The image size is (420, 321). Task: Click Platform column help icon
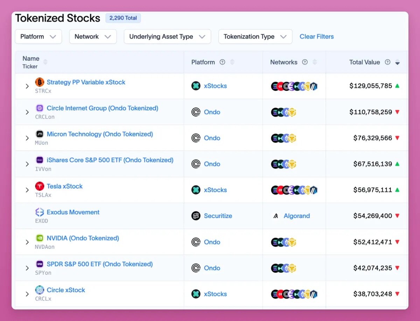click(x=222, y=62)
